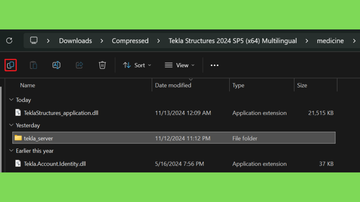Screen dimensions: 360x202
Task: Click Application extension in the Tekla.Account.Identity.dll row
Action: pyautogui.click(x=259, y=164)
